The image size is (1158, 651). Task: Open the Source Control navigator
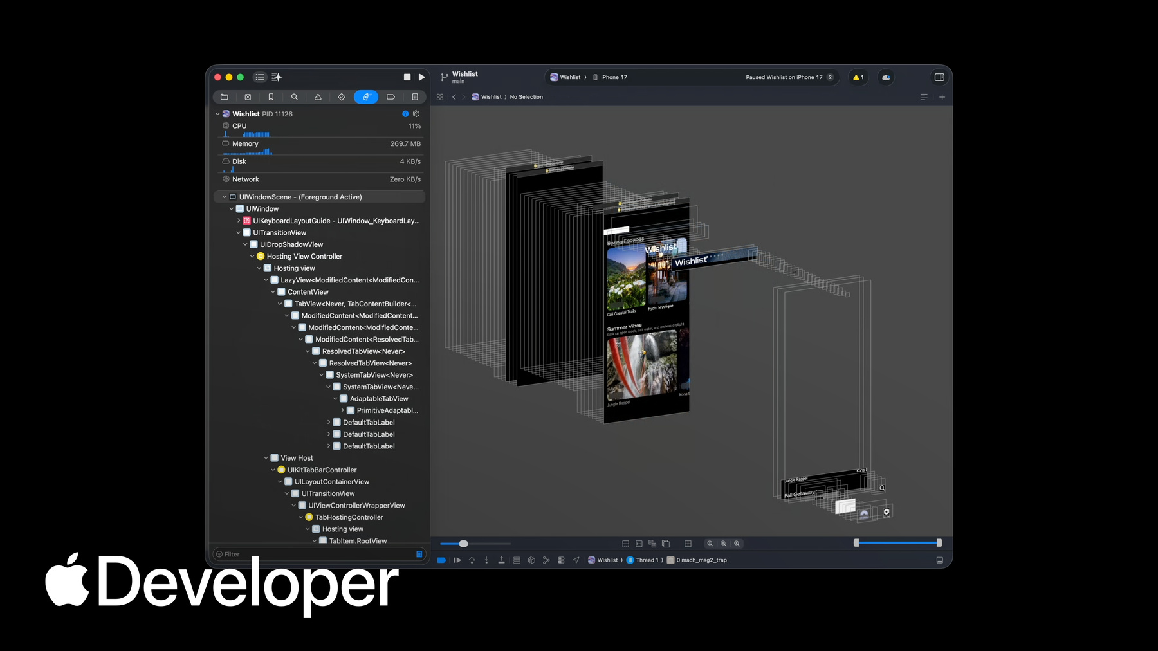click(248, 97)
